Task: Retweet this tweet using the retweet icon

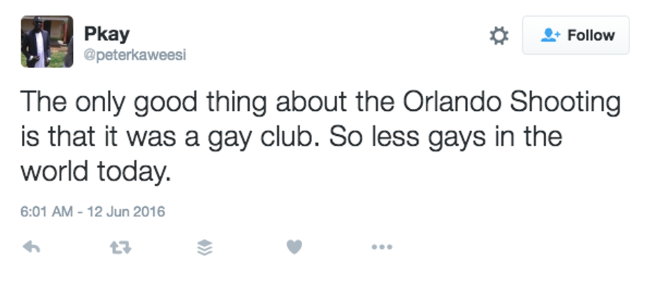Action: point(119,247)
